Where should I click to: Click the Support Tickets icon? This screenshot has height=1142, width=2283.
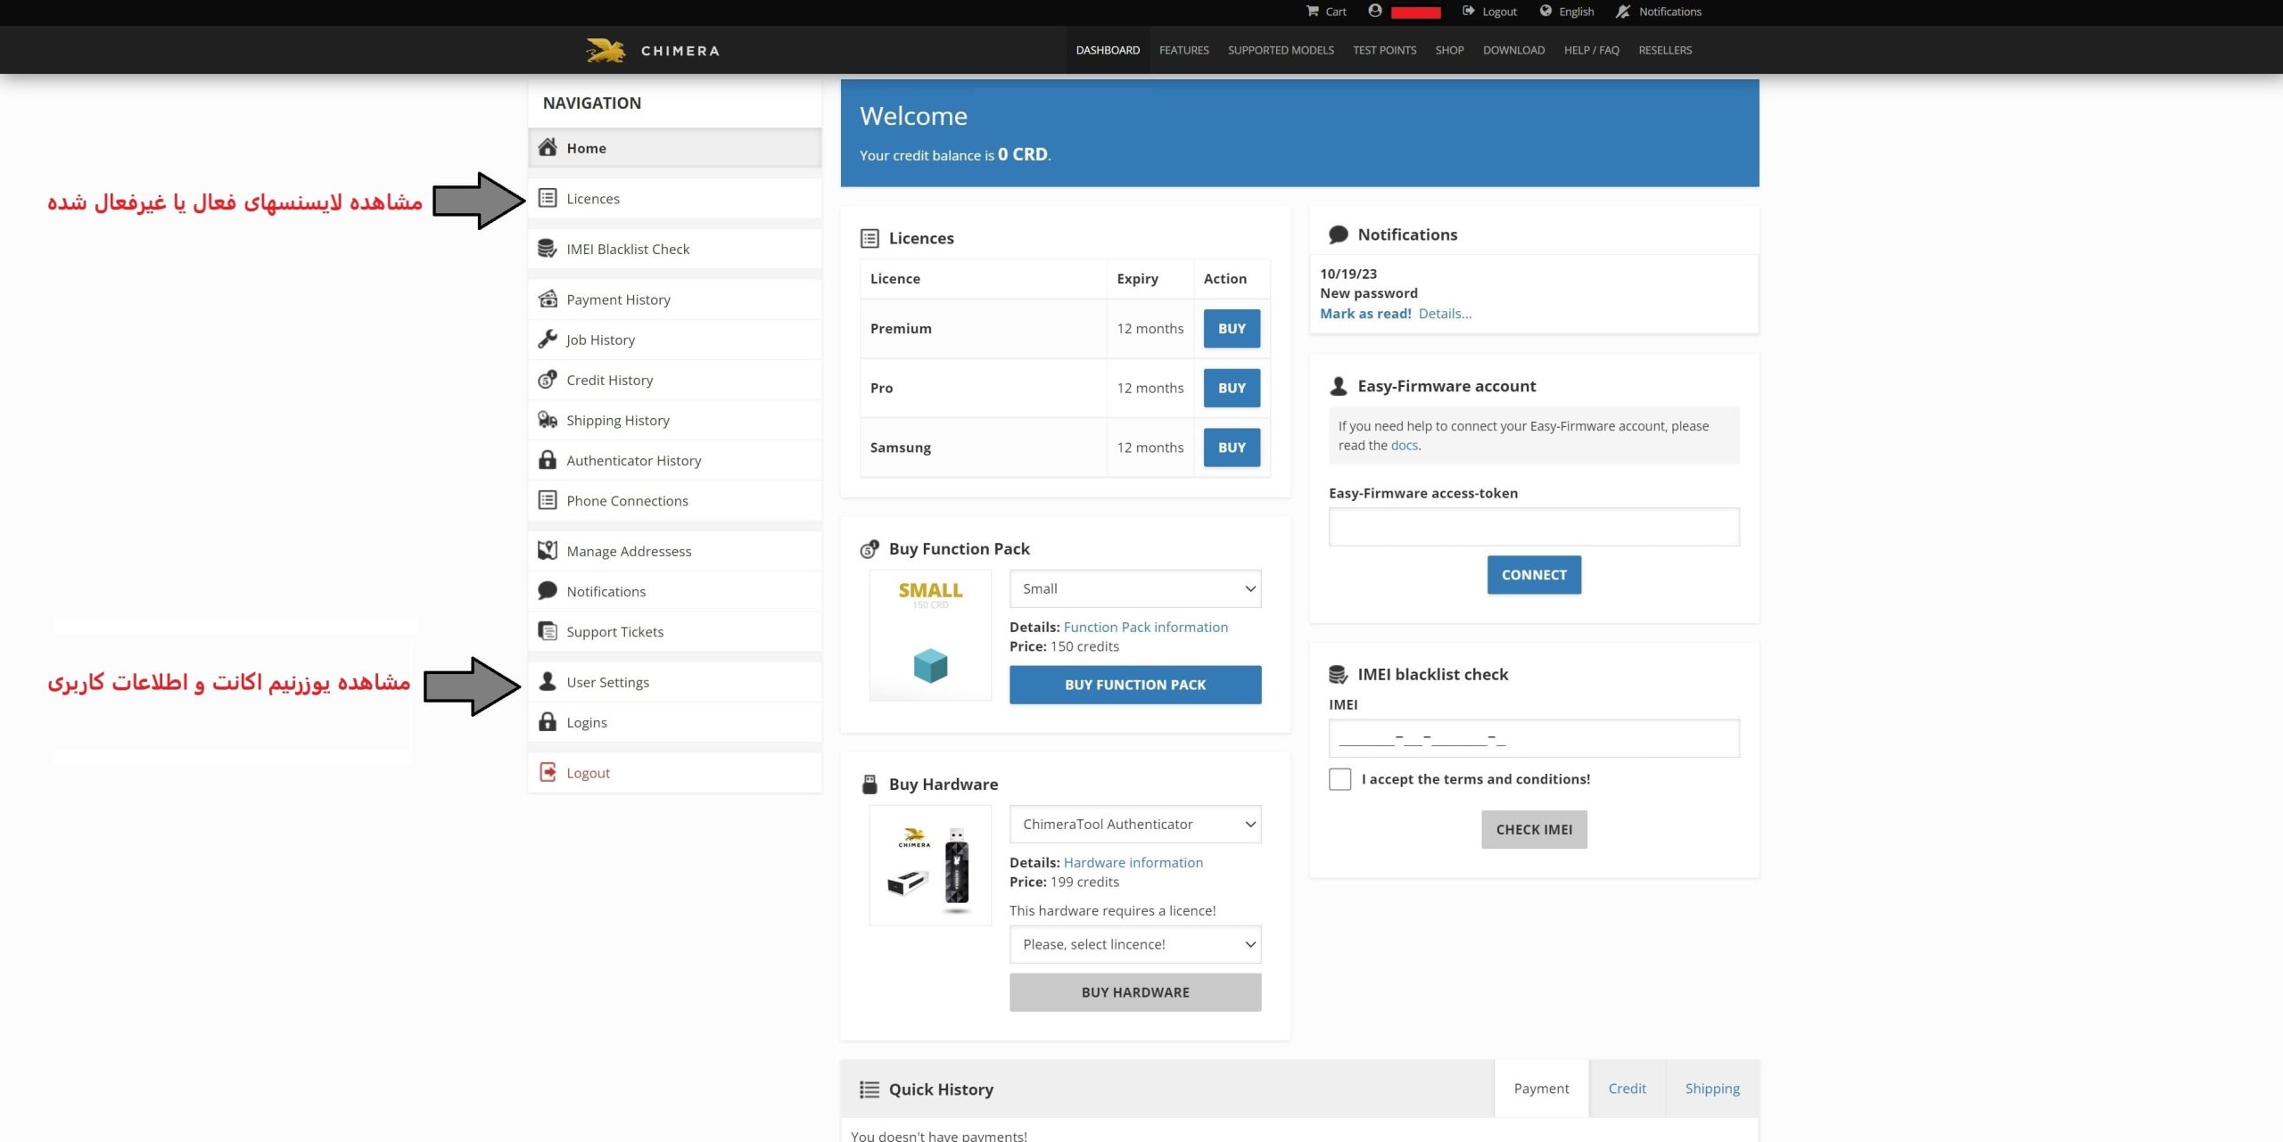(x=548, y=631)
